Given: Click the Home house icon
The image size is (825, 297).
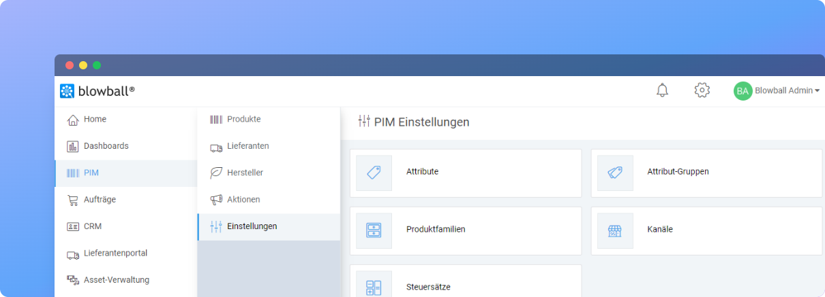Looking at the screenshot, I should (73, 120).
